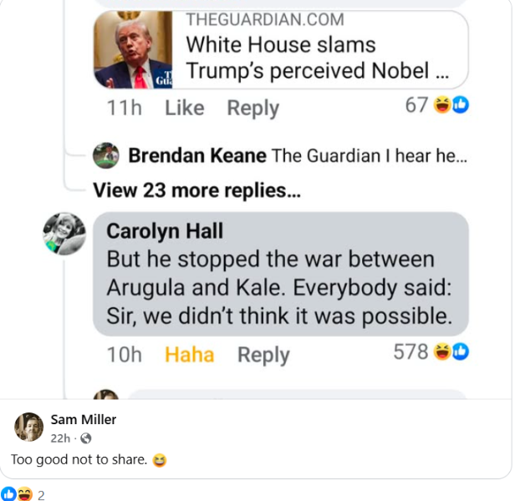
Task: Click the Like reaction icon under the post
Action: [x=8, y=494]
